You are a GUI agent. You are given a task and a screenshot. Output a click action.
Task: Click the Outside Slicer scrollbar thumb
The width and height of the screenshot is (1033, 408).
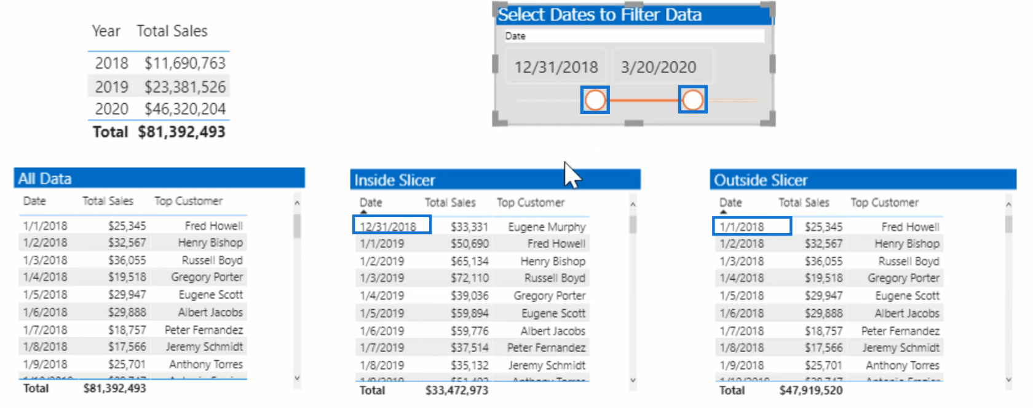tap(1008, 224)
